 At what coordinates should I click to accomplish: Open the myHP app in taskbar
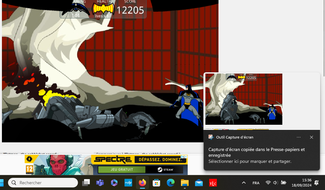(128, 183)
